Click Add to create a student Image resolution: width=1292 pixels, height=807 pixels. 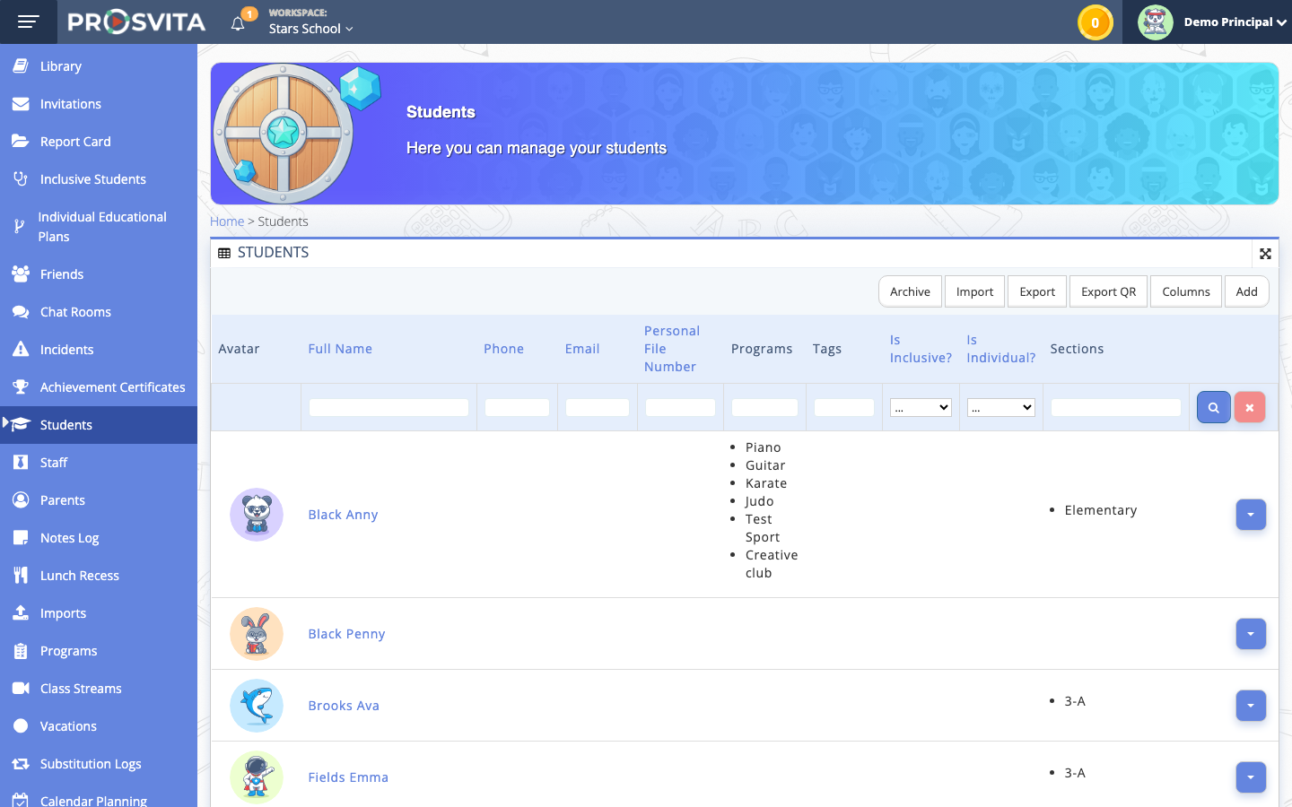tap(1246, 291)
